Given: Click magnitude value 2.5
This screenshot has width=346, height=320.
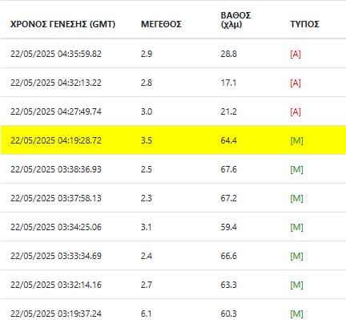Looking at the screenshot, I should click(x=147, y=169).
